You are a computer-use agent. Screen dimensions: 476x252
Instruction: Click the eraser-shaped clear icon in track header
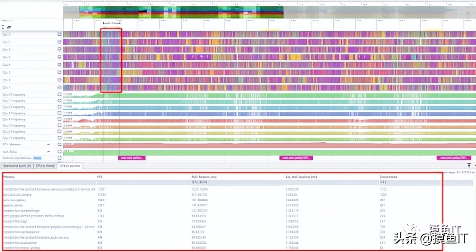click(8, 26)
